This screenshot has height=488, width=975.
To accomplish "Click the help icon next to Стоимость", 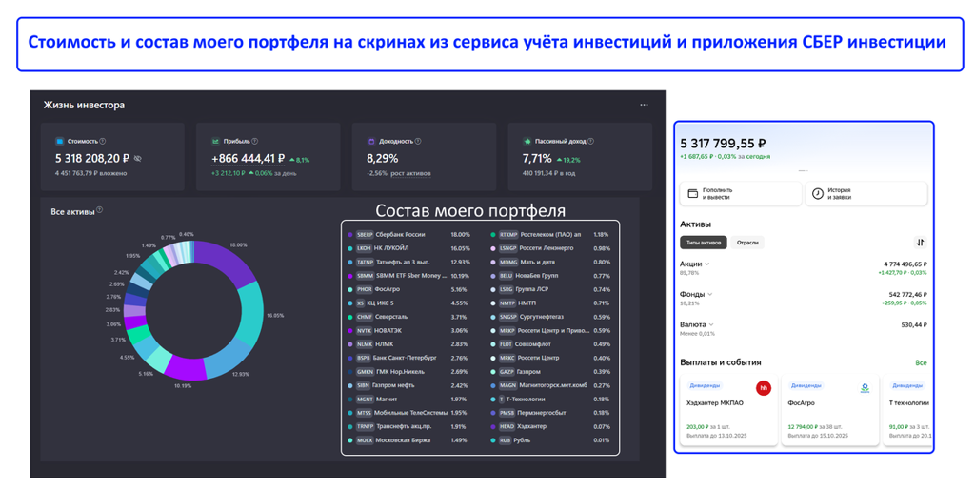I will pyautogui.click(x=103, y=141).
